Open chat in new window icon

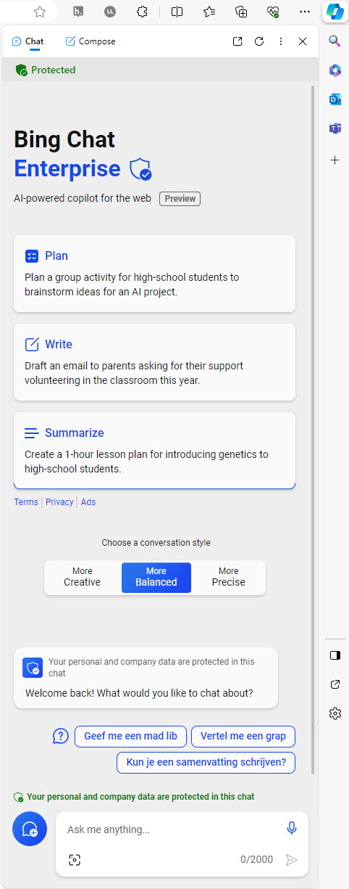click(237, 41)
